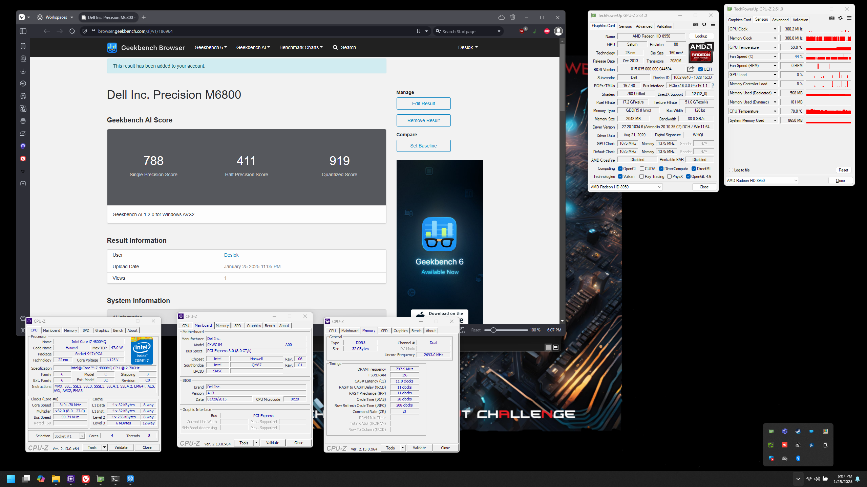The height and width of the screenshot is (487, 867).
Task: Open SPD tab in CPU-Z CPU window
Action: coord(86,330)
